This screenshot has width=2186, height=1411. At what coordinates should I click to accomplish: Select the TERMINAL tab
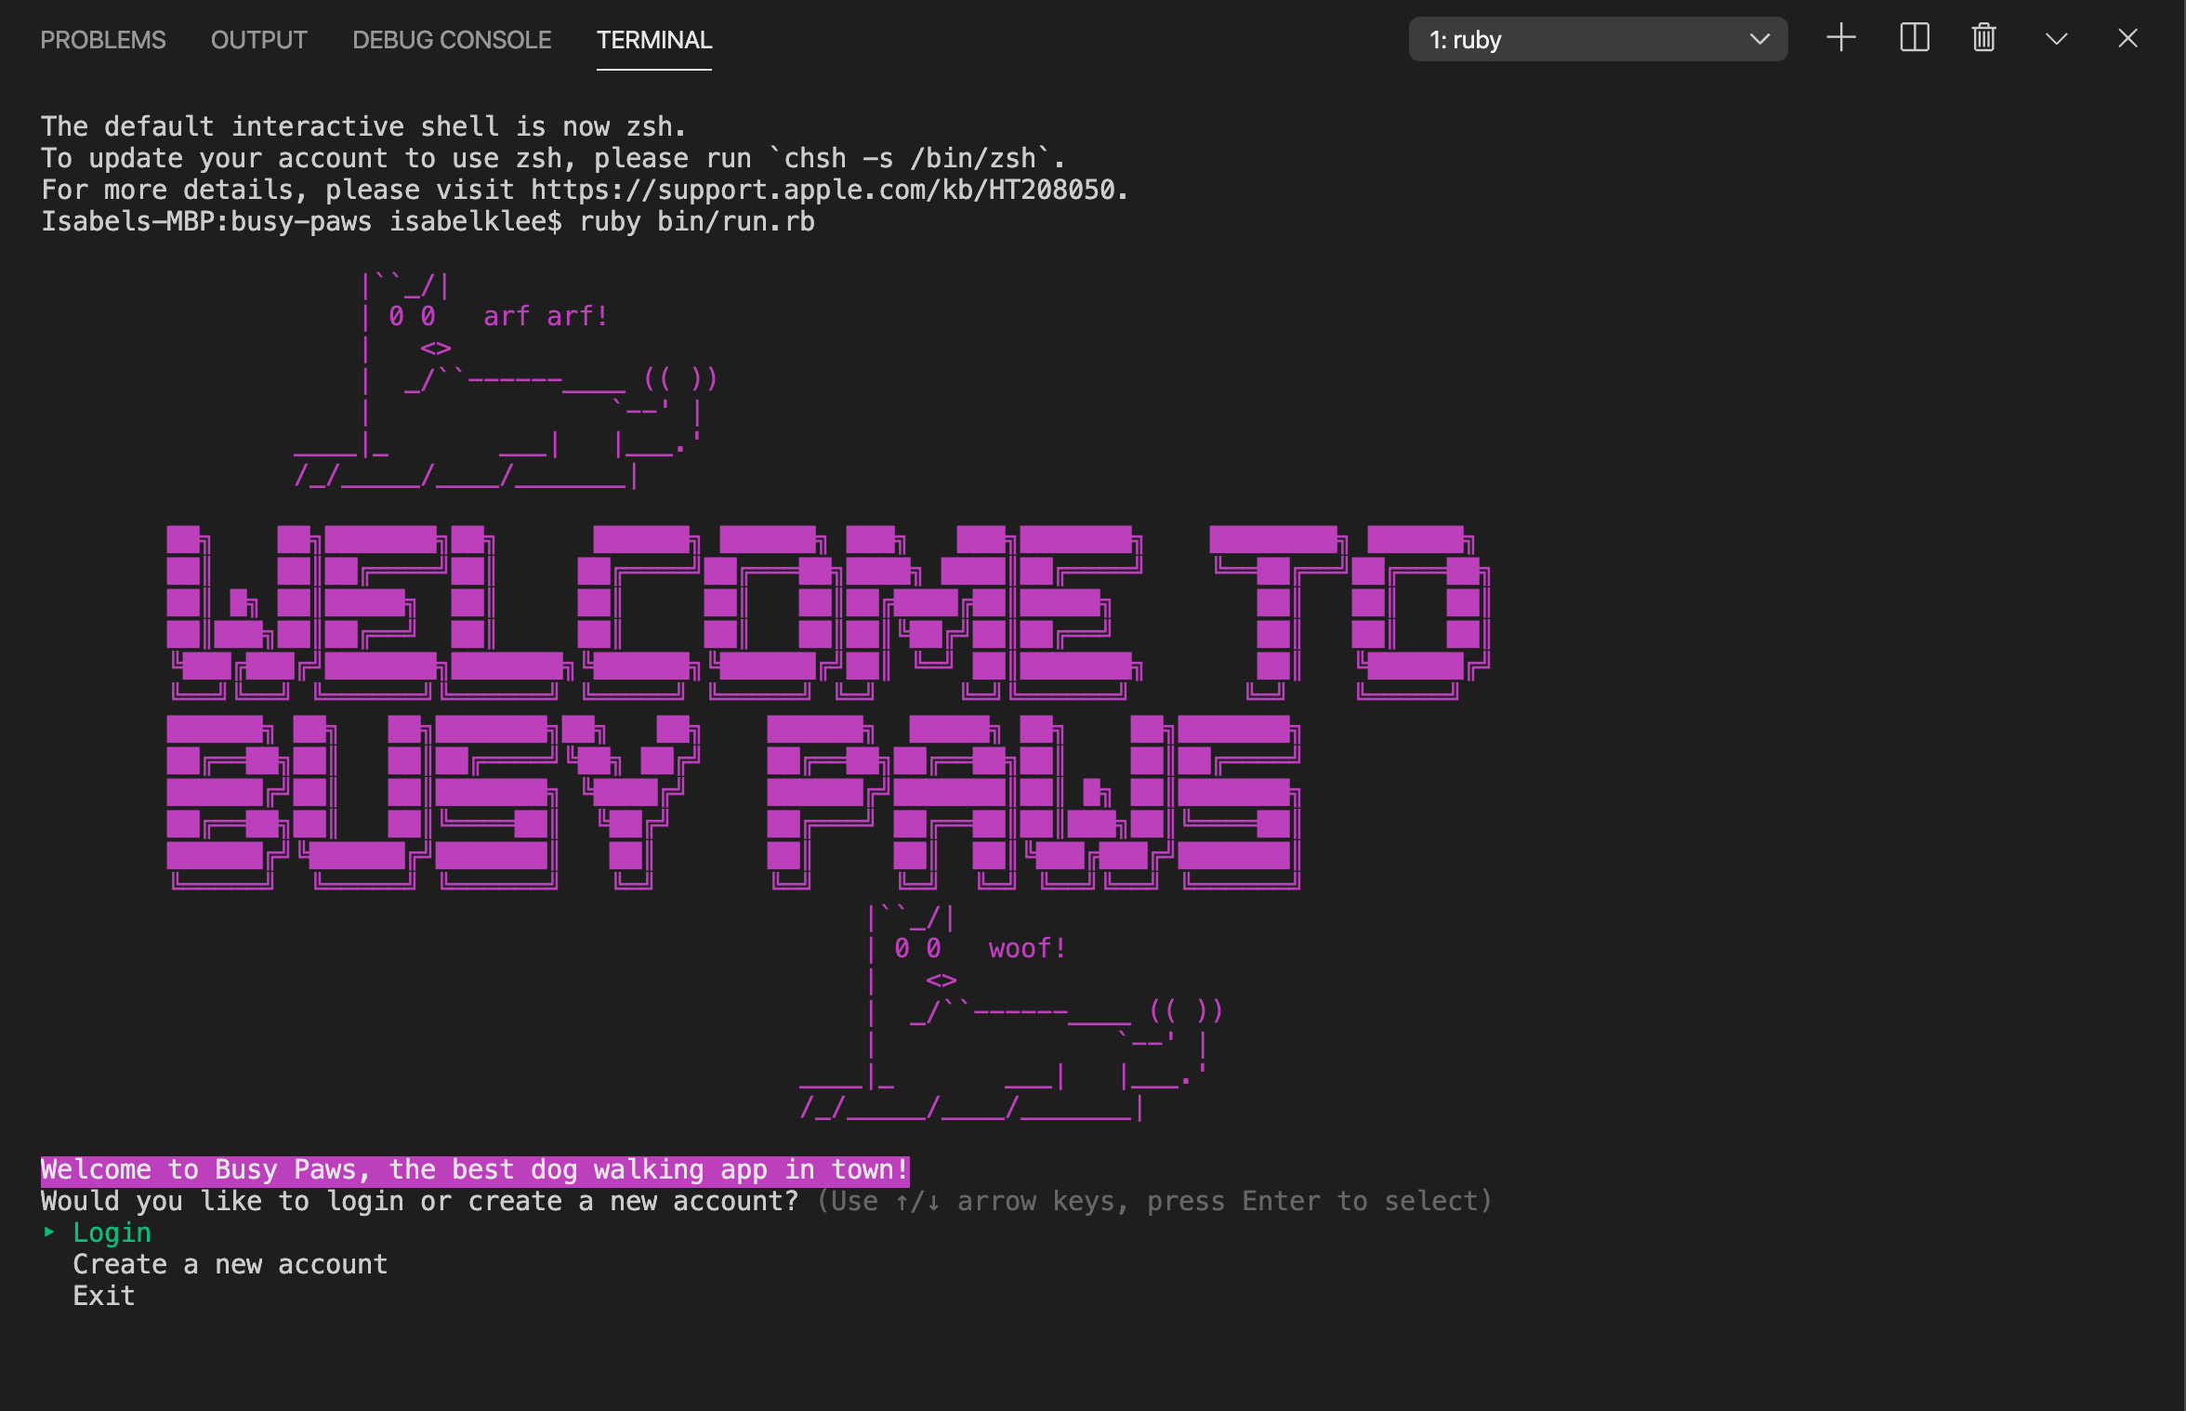pyautogui.click(x=653, y=40)
